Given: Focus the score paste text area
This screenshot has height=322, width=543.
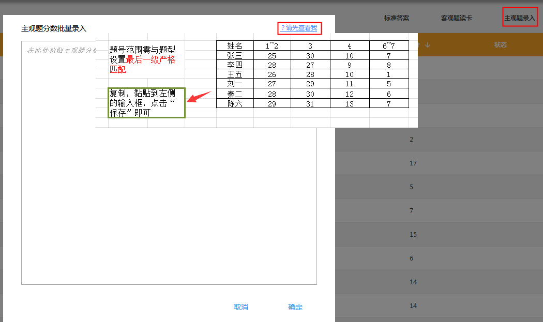Looking at the screenshot, I should (x=169, y=207).
